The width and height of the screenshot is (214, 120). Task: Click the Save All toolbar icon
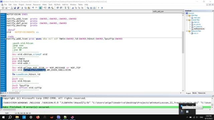[x=18, y=8]
